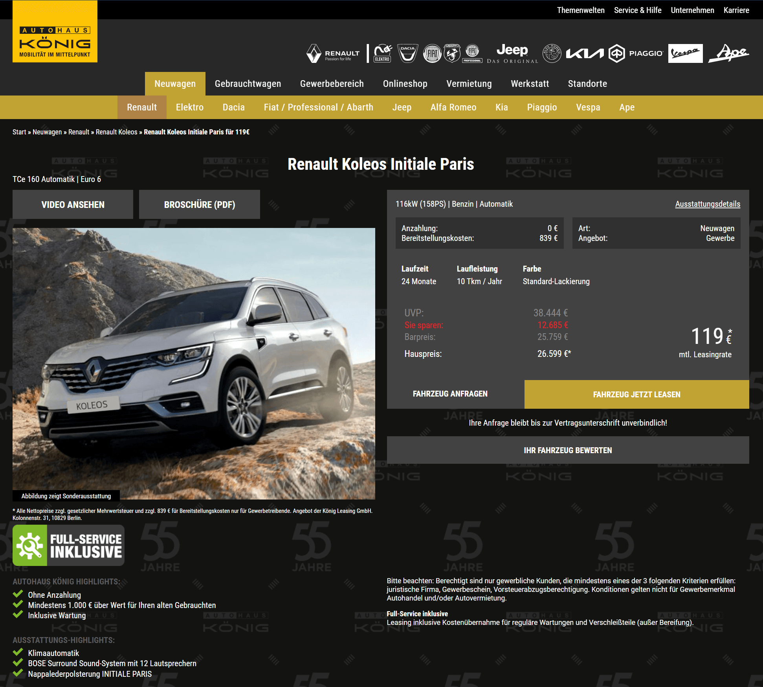The width and height of the screenshot is (763, 687).
Task: Click Neuwagen breadcrumb link
Action: click(x=47, y=132)
